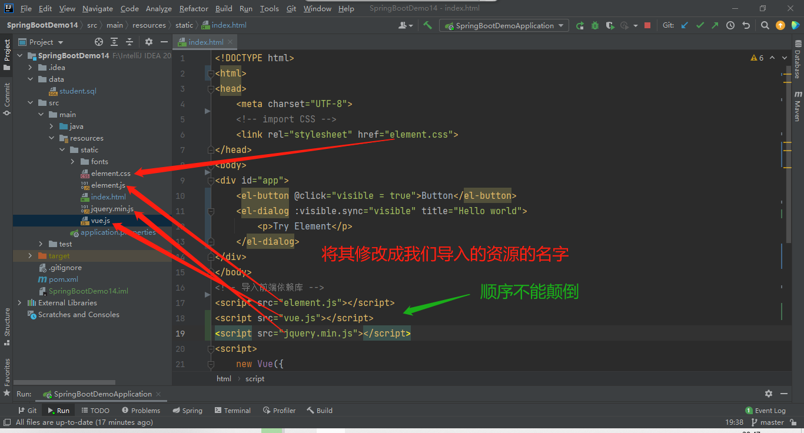Expand the target folder
The height and width of the screenshot is (433, 804).
[x=31, y=256]
